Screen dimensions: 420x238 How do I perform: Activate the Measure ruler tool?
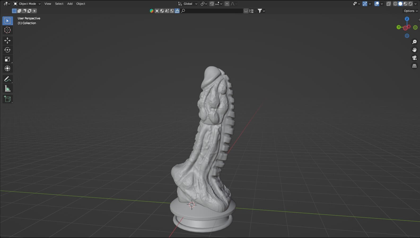pyautogui.click(x=7, y=89)
